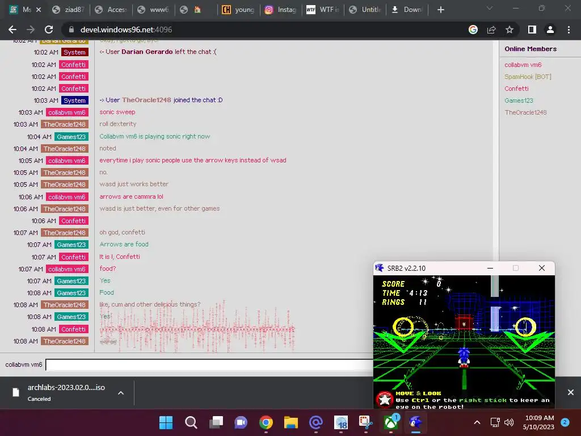This screenshot has height=436, width=581.
Task: Click the 'wasd just works better' message
Action: click(x=134, y=184)
